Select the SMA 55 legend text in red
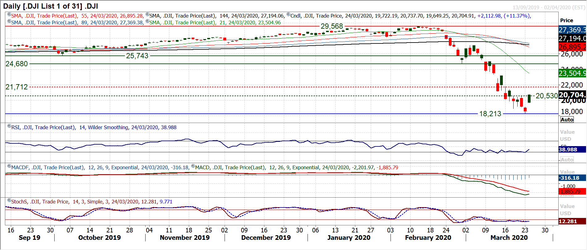Screen dimensions: 587x250 tap(77, 16)
